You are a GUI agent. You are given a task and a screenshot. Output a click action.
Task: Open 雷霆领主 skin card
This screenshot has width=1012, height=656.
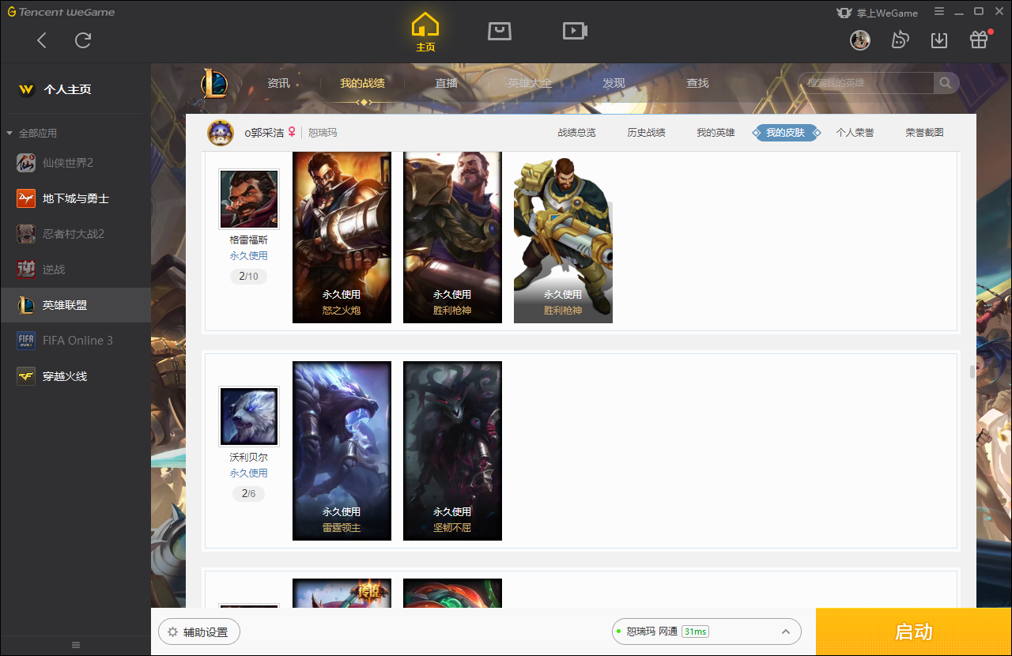[x=342, y=451]
